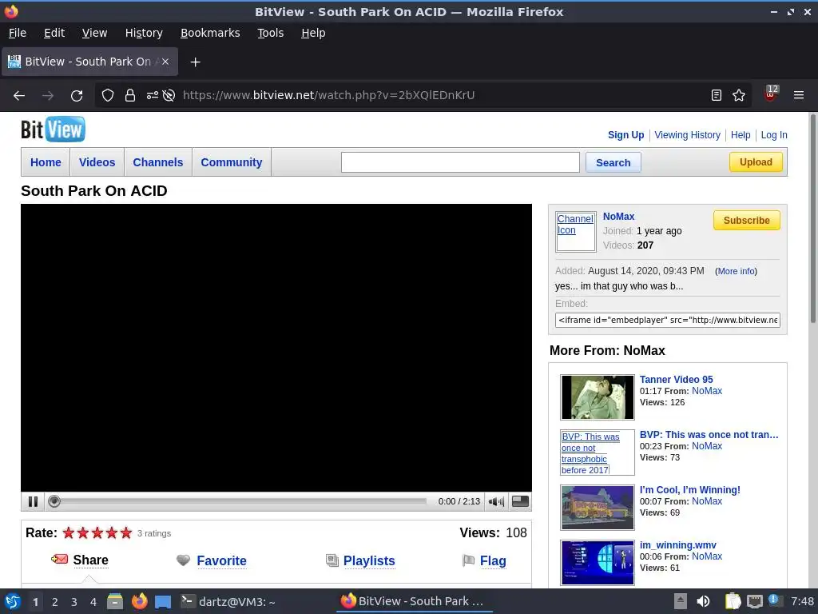Click the Flag icon

(x=468, y=560)
